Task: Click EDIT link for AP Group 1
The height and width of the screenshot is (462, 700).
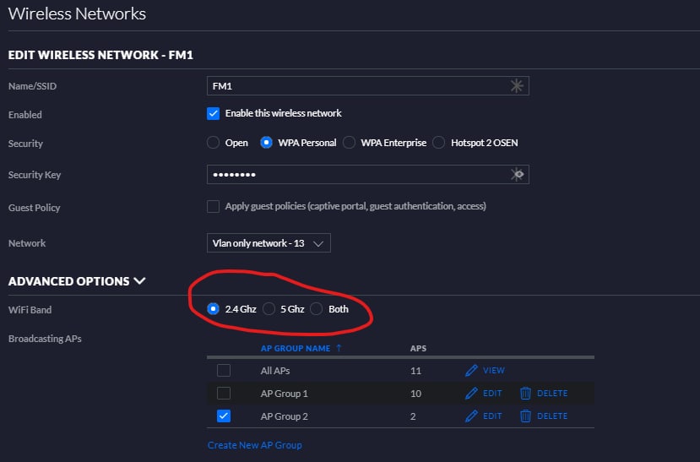Action: pyautogui.click(x=492, y=394)
